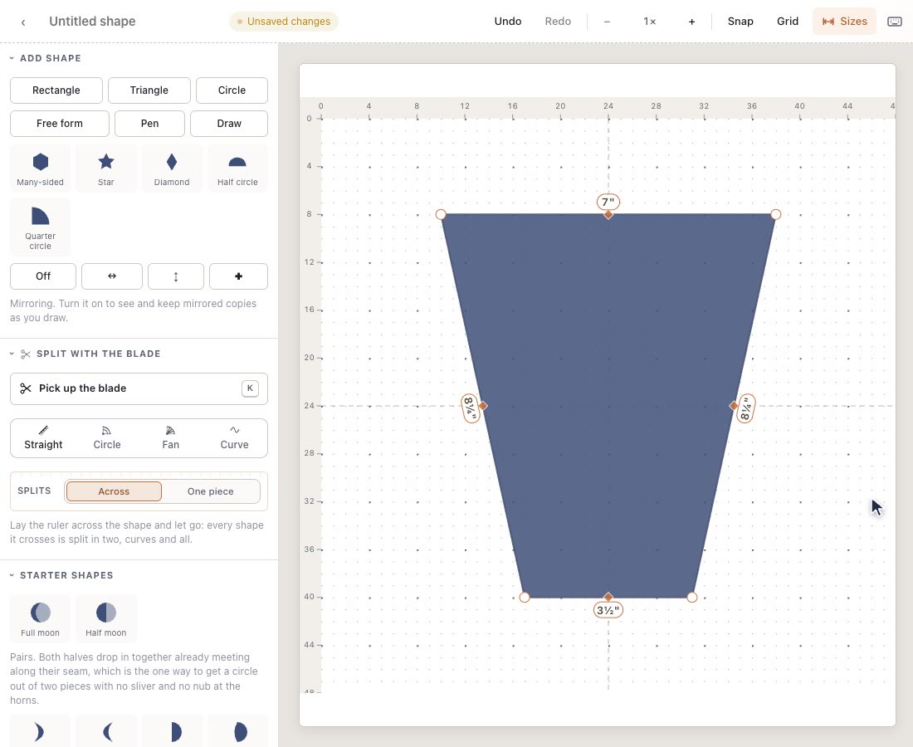
Task: Select the top-right corner vertex handle
Action: [775, 215]
